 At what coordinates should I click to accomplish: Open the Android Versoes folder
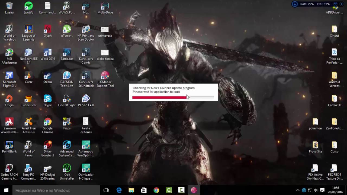click(335, 79)
